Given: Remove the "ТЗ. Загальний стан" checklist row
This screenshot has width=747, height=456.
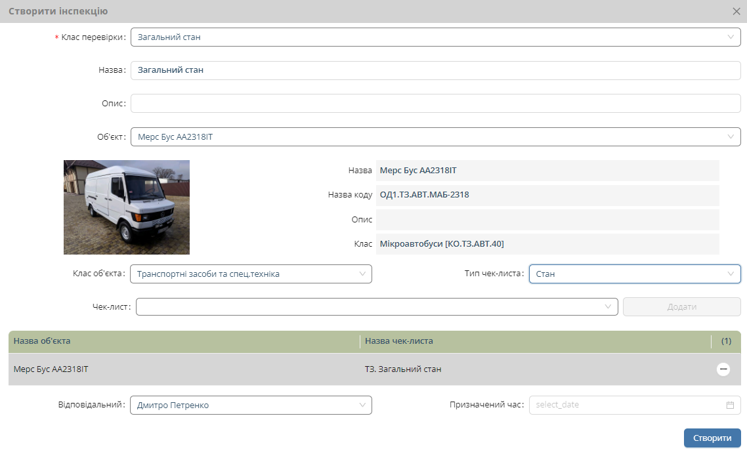Looking at the screenshot, I should (723, 369).
